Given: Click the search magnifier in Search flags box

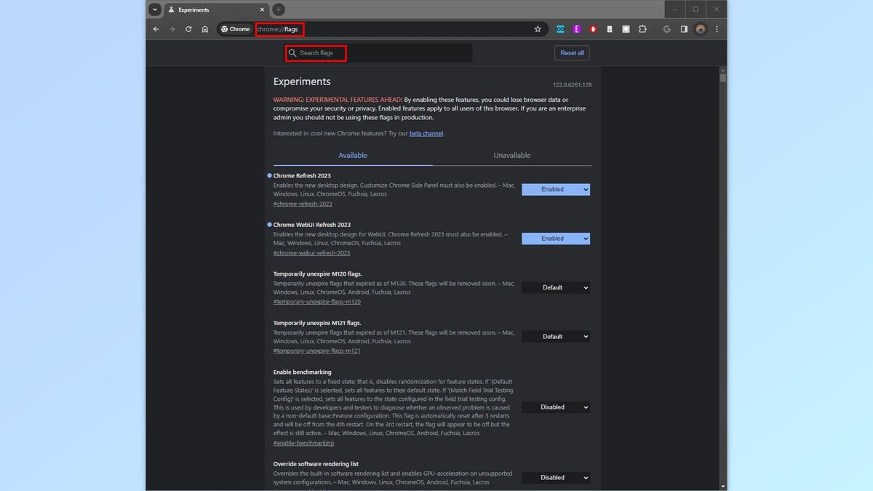Looking at the screenshot, I should [x=293, y=53].
